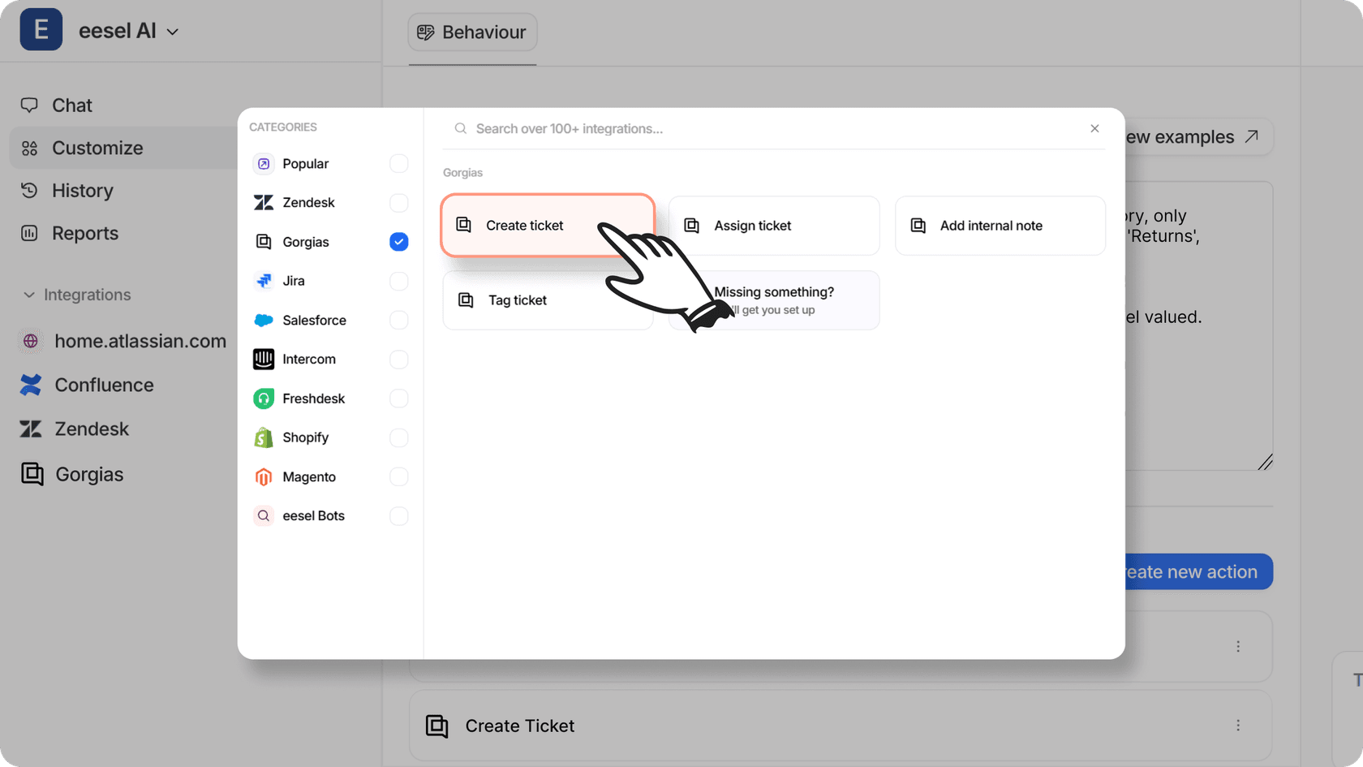Screen dimensions: 1363x767
Task: Click the Salesforce cloud icon
Action: [264, 320]
